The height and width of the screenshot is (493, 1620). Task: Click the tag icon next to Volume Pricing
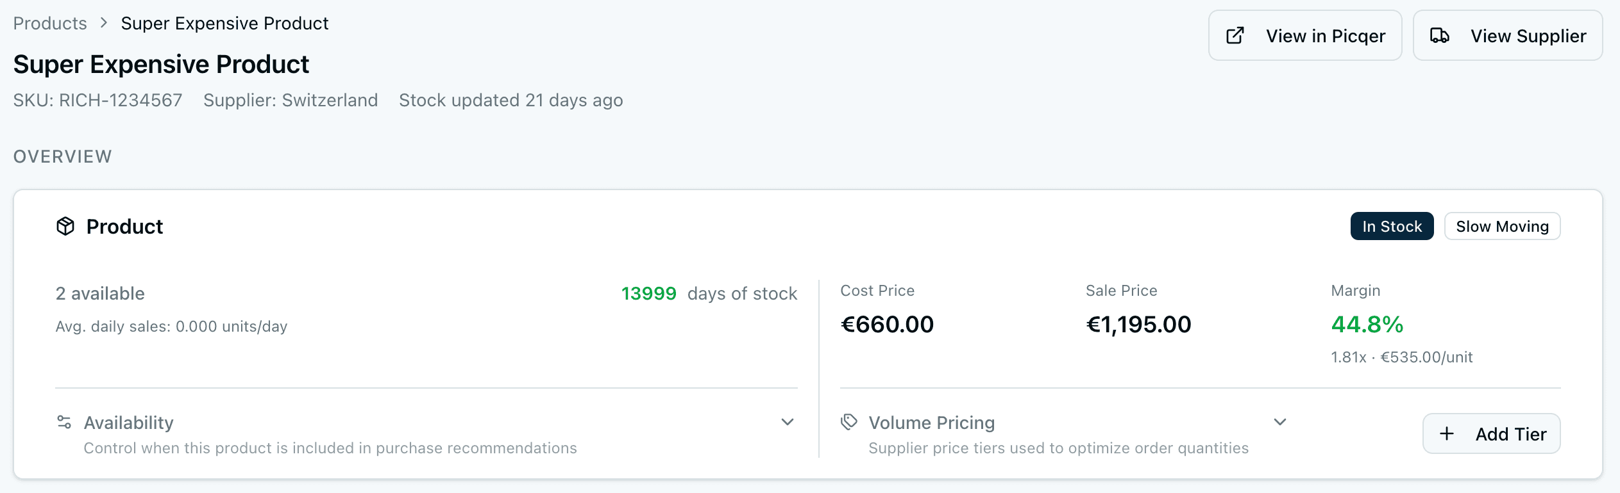(x=848, y=421)
